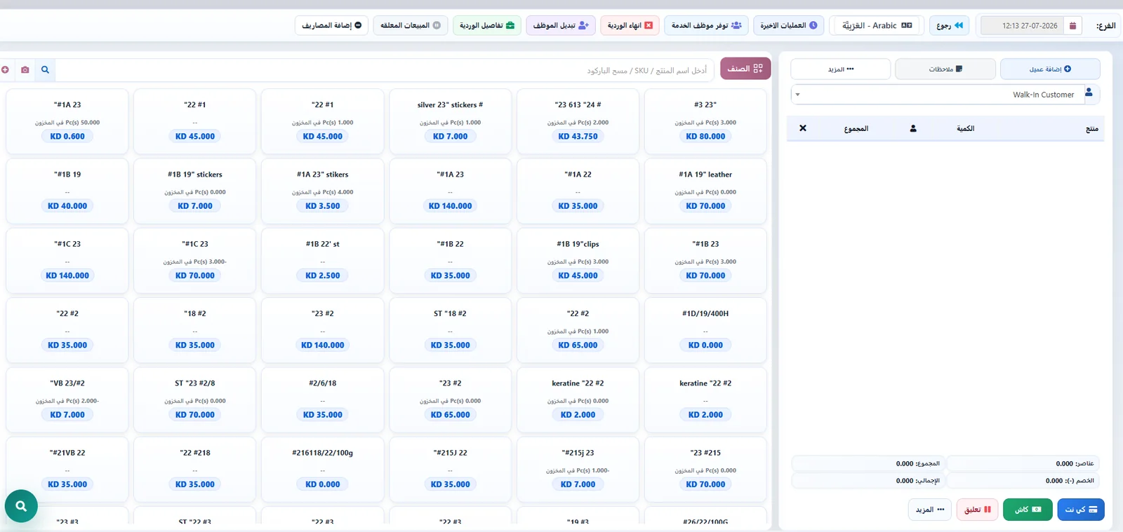The image size is (1123, 532).
Task: Select product #216118/22/100g
Action: [322, 469]
